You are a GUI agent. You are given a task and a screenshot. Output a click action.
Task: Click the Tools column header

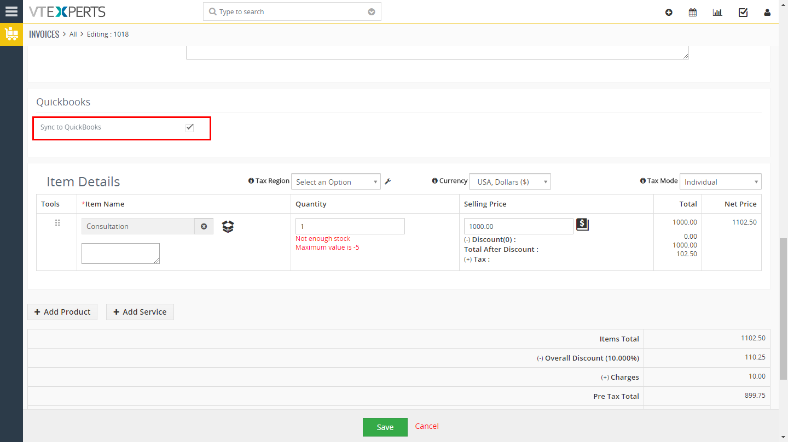(50, 204)
